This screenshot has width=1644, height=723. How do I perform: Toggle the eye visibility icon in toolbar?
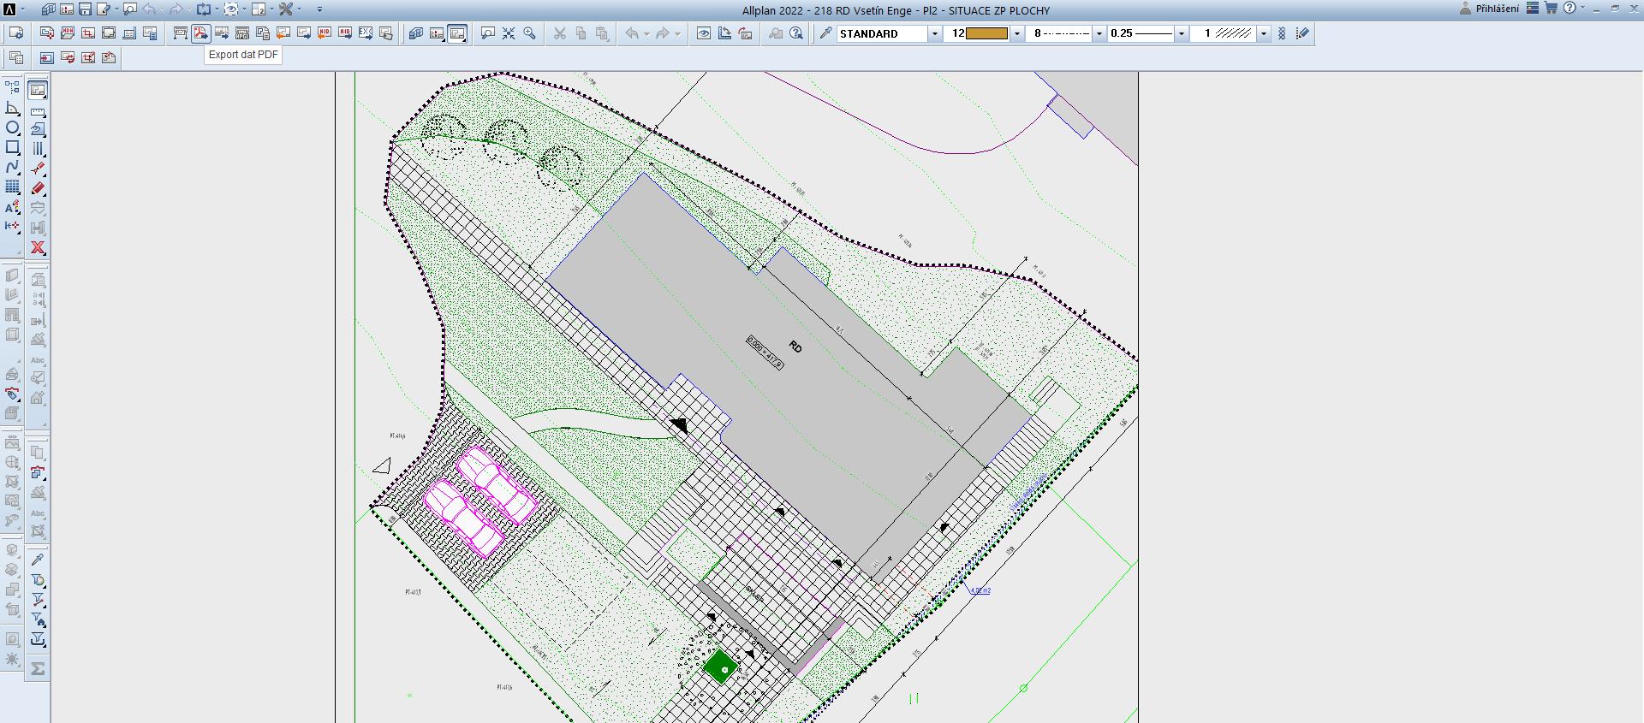click(703, 33)
